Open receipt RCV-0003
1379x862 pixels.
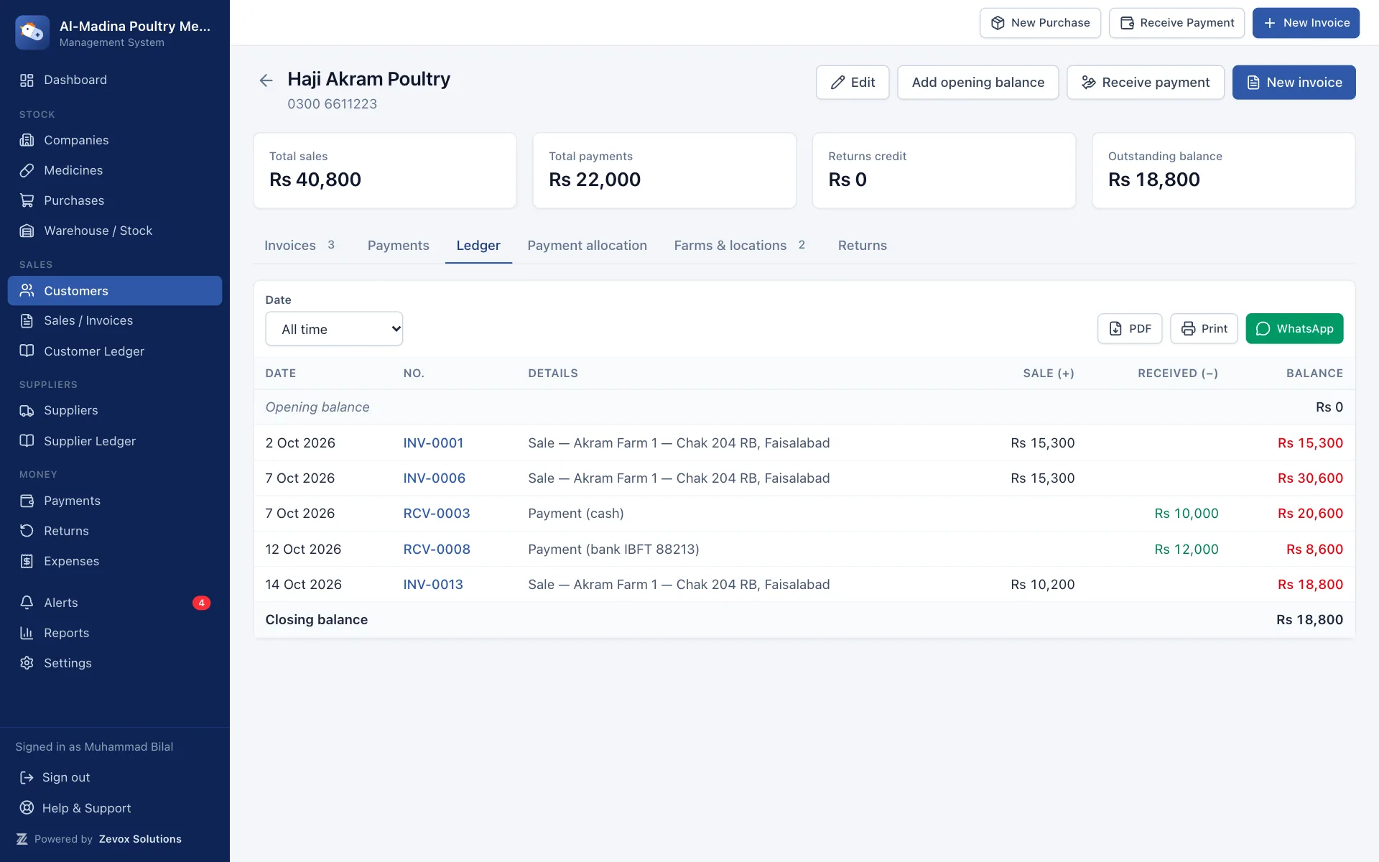(437, 514)
